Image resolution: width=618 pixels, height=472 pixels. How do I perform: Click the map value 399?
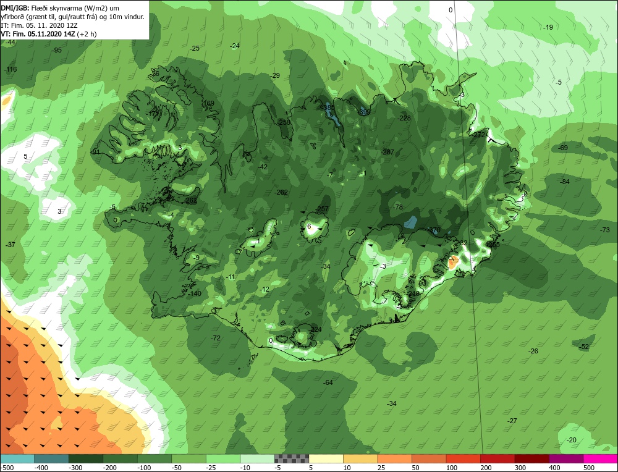coord(365,112)
